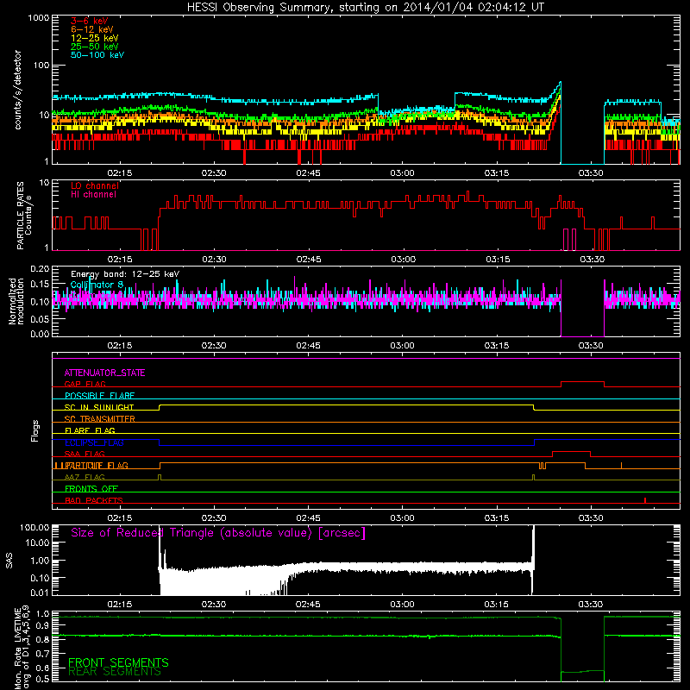Image resolution: width=690 pixels, height=690 pixels.
Task: Click the 0.01 tick on SAS axis
Action: click(x=40, y=593)
